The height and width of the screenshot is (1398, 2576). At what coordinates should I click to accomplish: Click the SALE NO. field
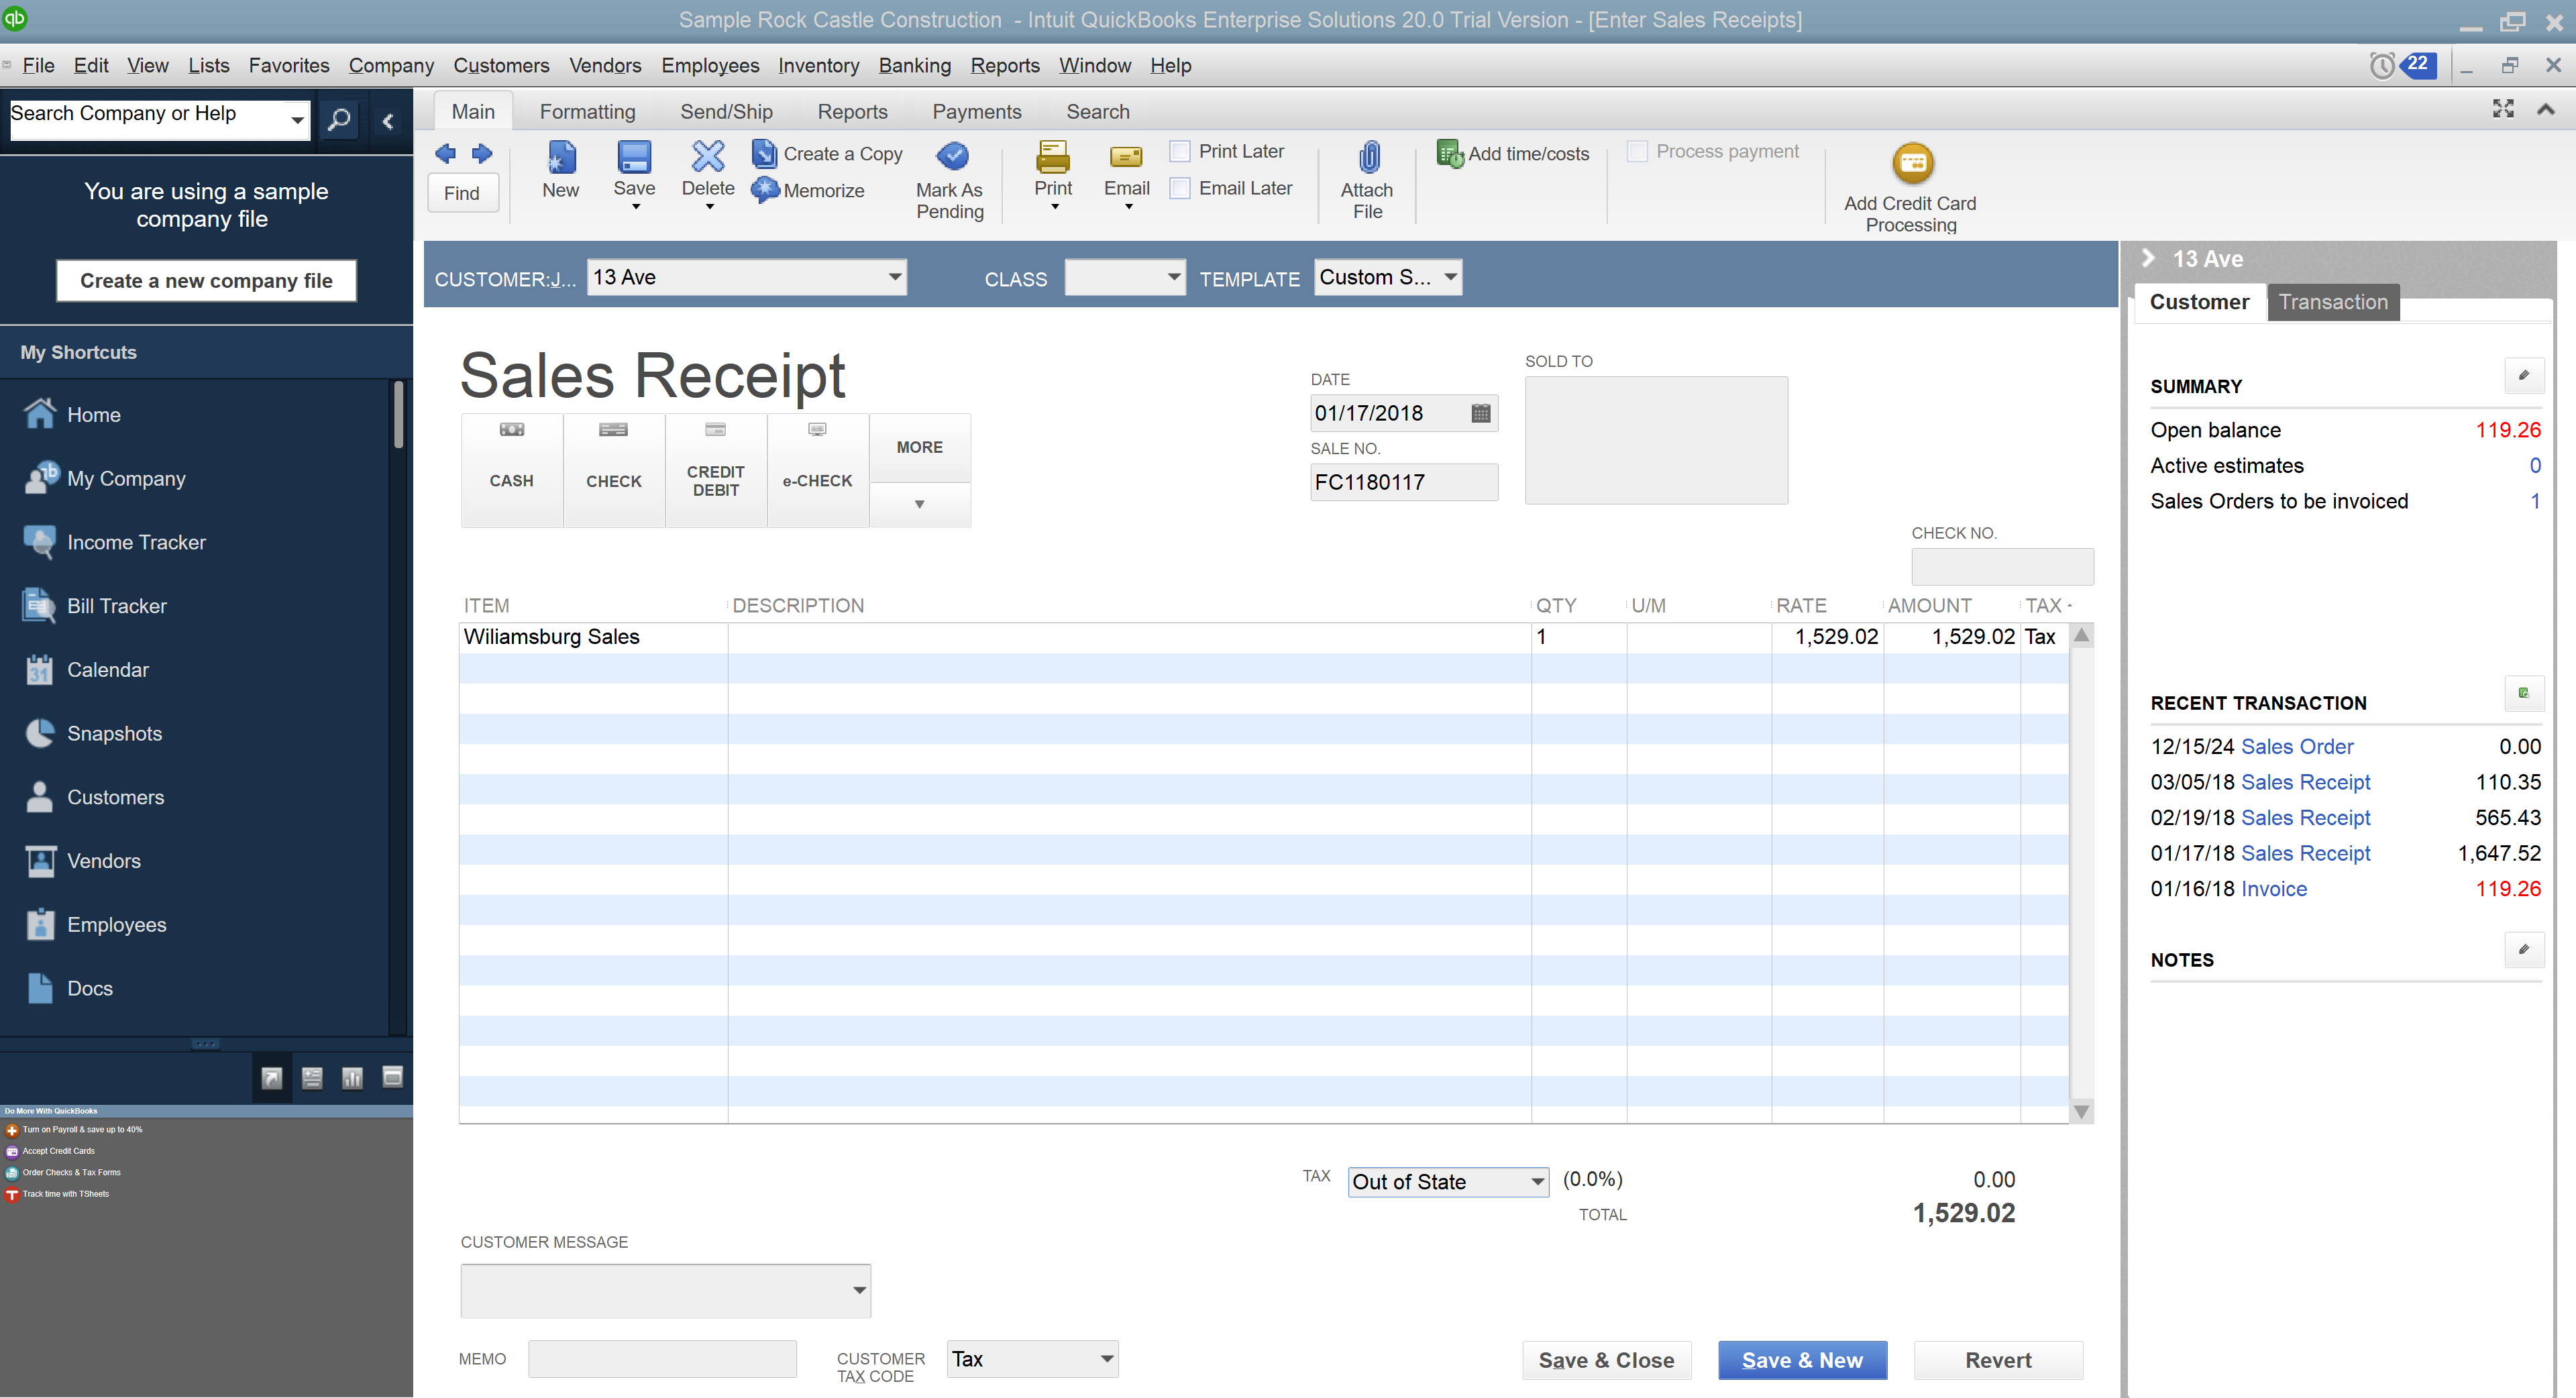click(1404, 482)
